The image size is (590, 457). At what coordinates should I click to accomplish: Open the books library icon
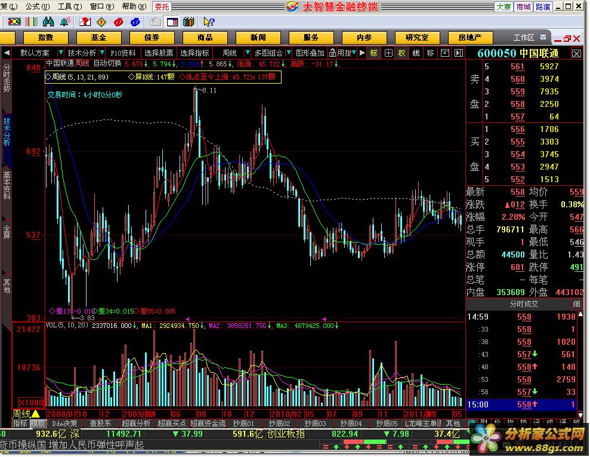[x=189, y=22]
